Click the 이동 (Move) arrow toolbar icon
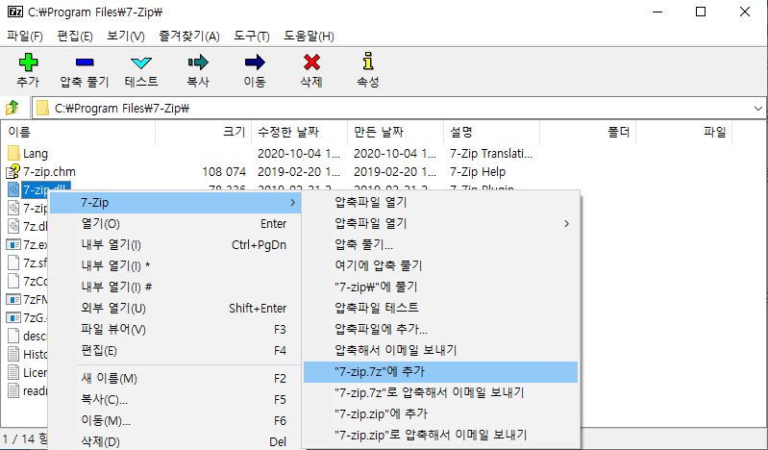This screenshot has height=450, width=768. [255, 62]
